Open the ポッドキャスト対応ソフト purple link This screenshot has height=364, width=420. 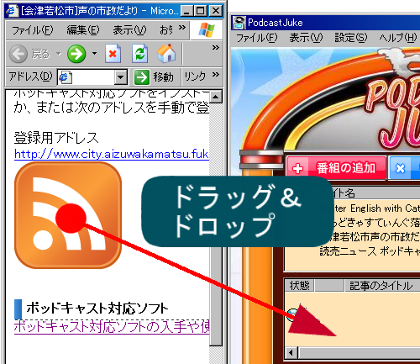(112, 326)
